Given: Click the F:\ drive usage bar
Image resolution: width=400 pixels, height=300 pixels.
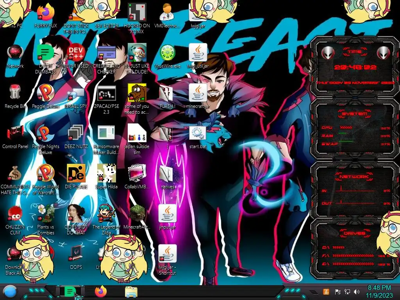Looking at the screenshot, I should click(x=353, y=255).
